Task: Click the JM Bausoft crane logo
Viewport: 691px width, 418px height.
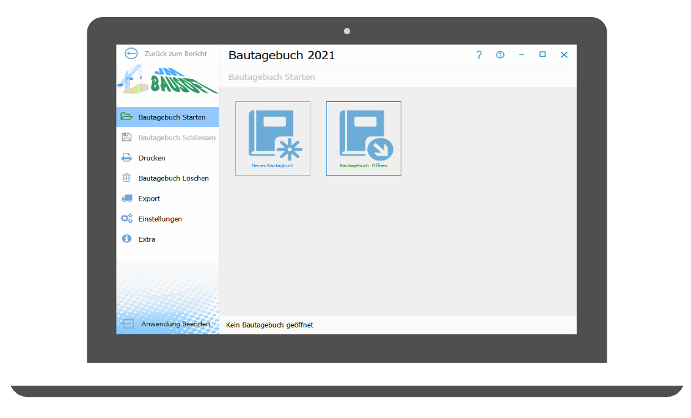Action: (167, 79)
